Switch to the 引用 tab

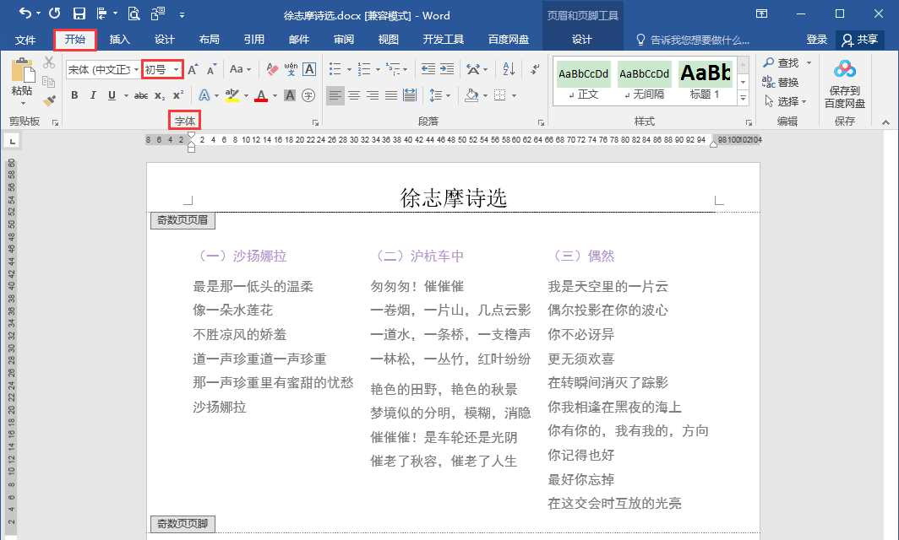(254, 40)
